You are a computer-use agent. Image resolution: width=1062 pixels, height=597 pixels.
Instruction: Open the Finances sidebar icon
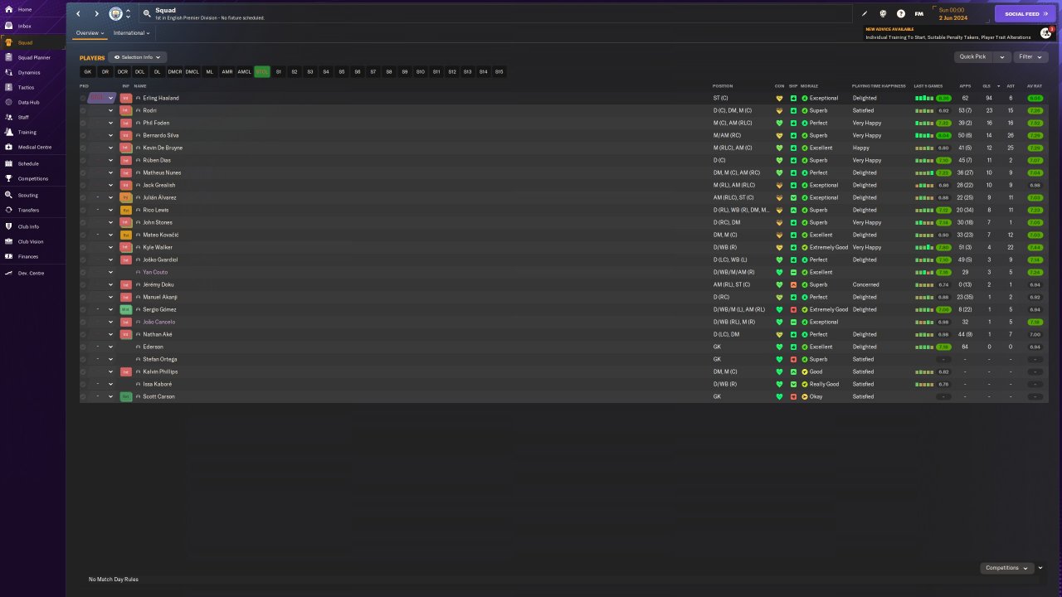pyautogui.click(x=8, y=256)
